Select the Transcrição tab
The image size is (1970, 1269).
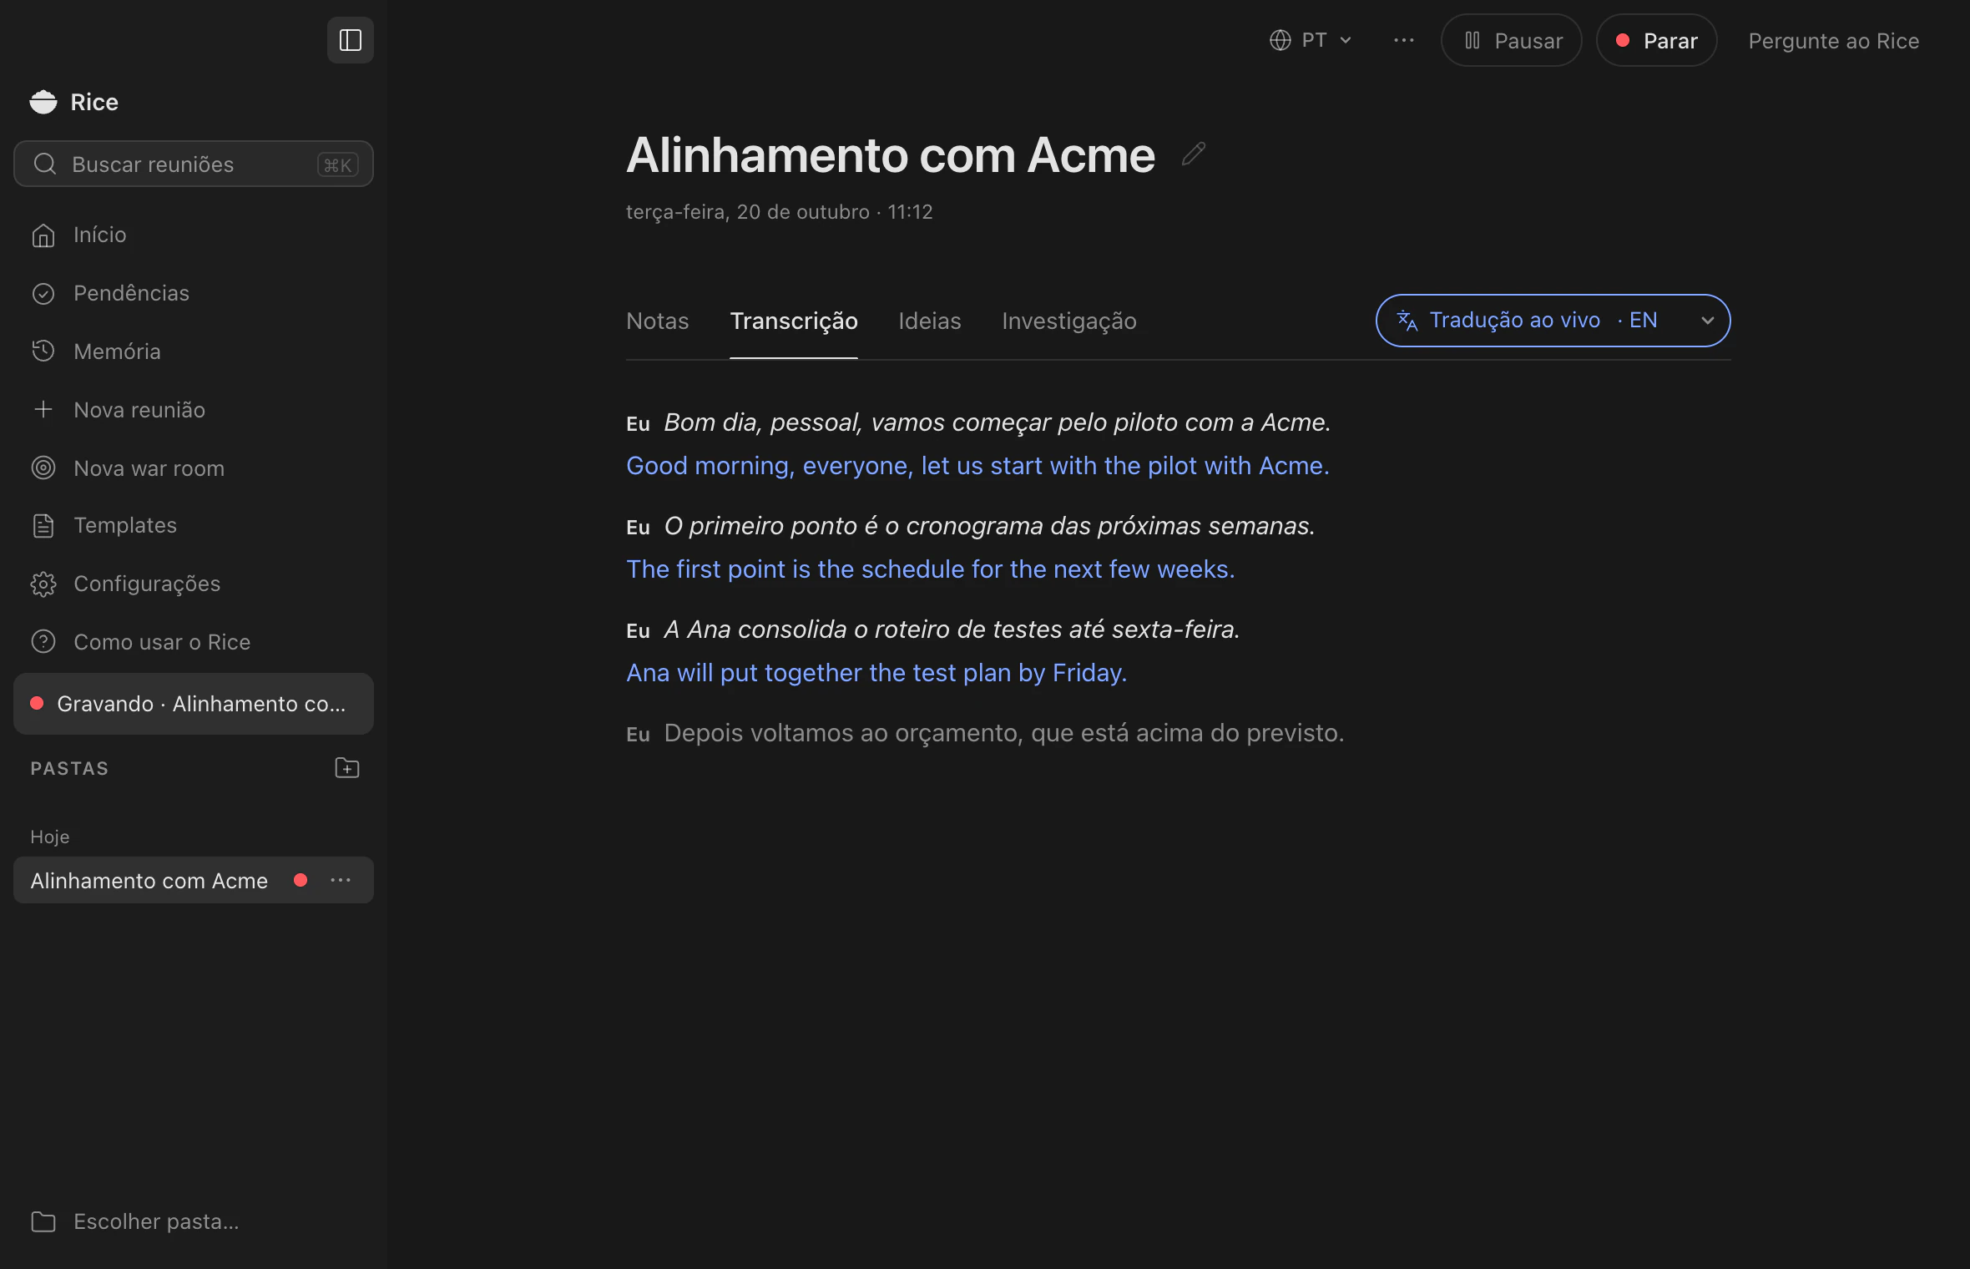coord(794,321)
